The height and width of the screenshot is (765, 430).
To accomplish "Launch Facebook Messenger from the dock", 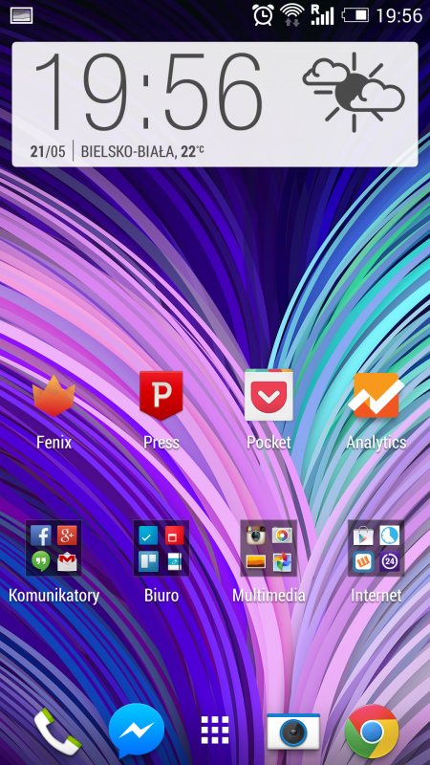I will (137, 731).
